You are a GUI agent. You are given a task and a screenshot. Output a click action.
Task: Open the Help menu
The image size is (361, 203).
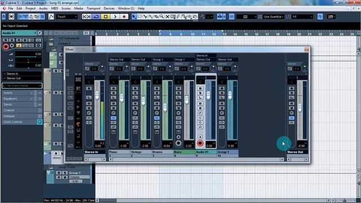[x=141, y=8]
